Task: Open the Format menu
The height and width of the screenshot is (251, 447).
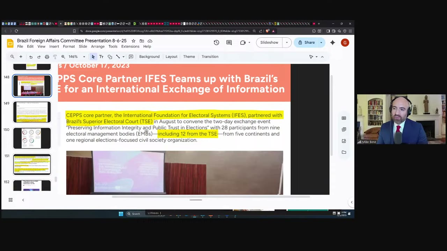Action: pos(69,47)
